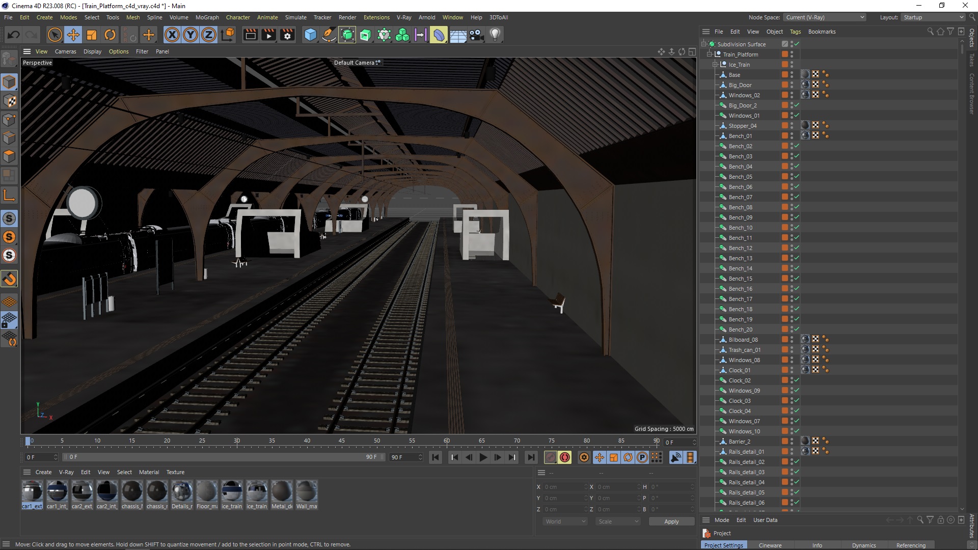Open Object Manager Bookmarks menu
Viewport: 978px width, 550px height.
tap(822, 32)
